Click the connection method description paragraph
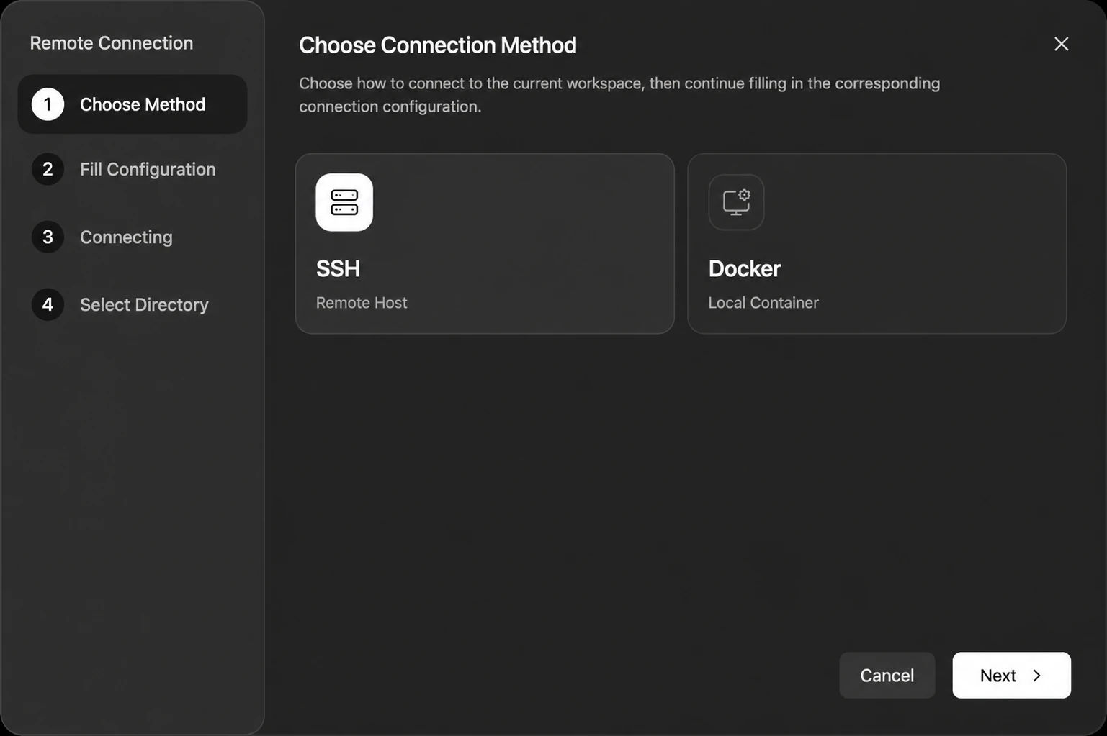Image resolution: width=1107 pixels, height=736 pixels. pos(619,94)
